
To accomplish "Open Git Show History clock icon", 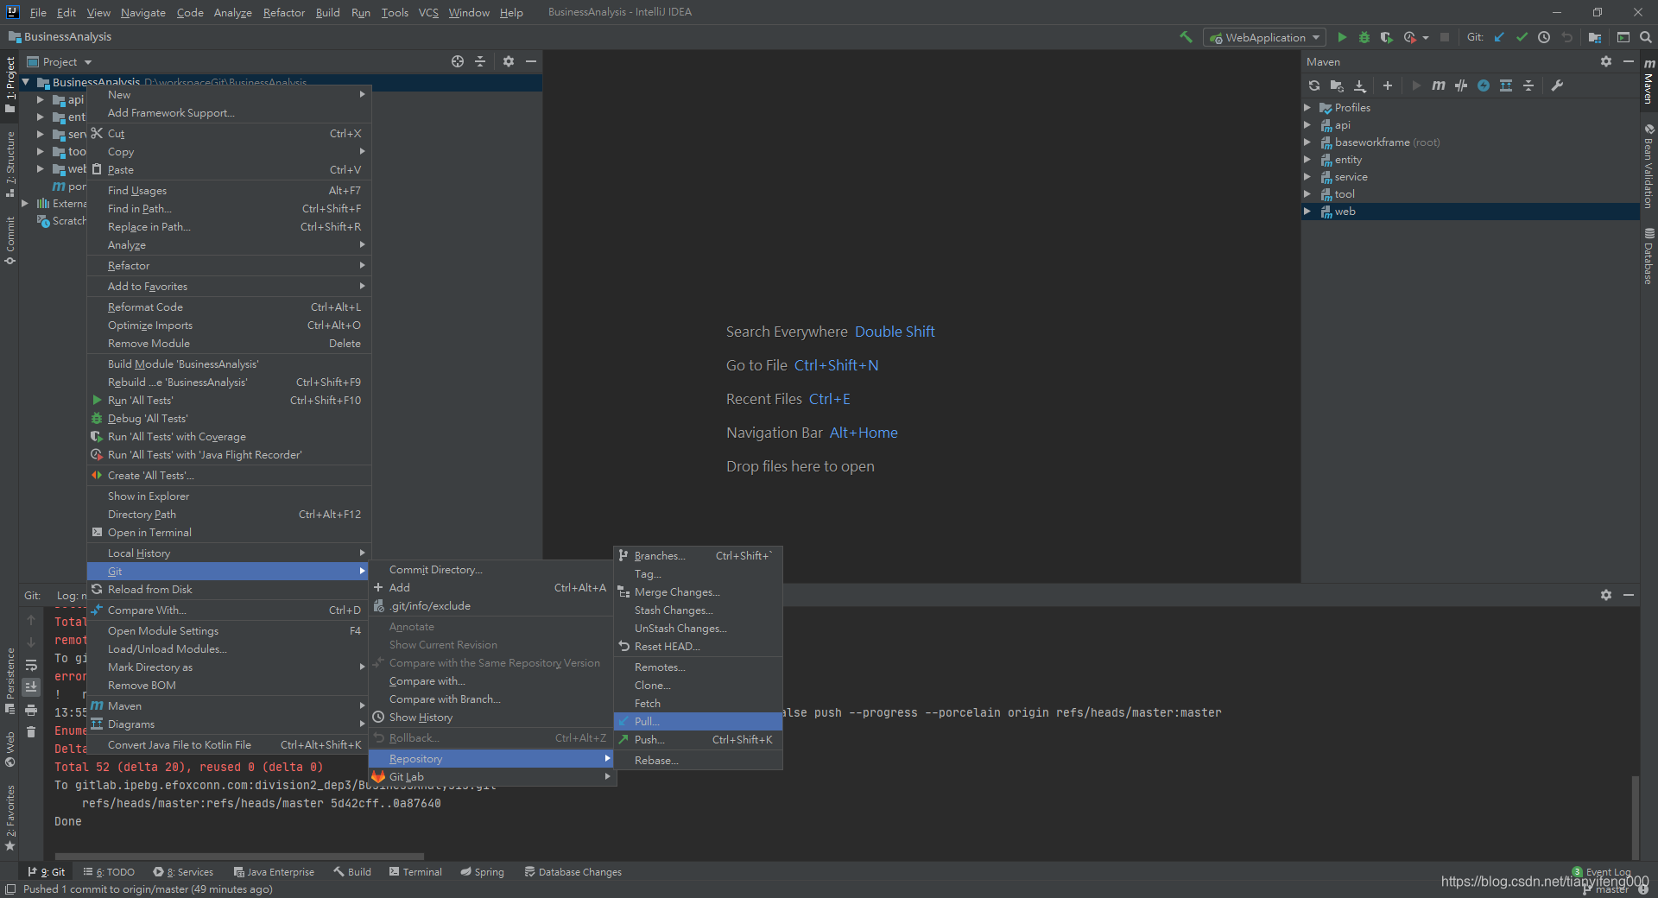I will click(x=1544, y=37).
